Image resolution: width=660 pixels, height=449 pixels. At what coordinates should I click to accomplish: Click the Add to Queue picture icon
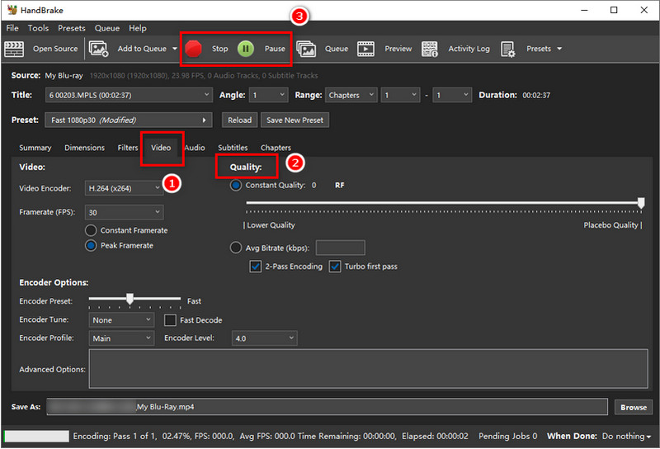pyautogui.click(x=98, y=49)
